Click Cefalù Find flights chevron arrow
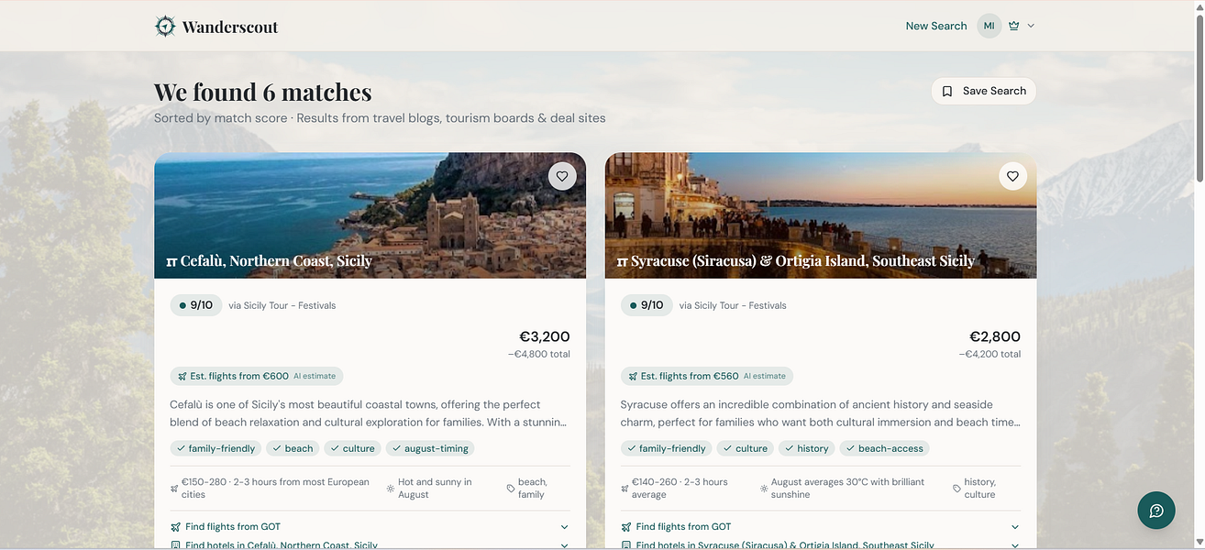 click(564, 527)
